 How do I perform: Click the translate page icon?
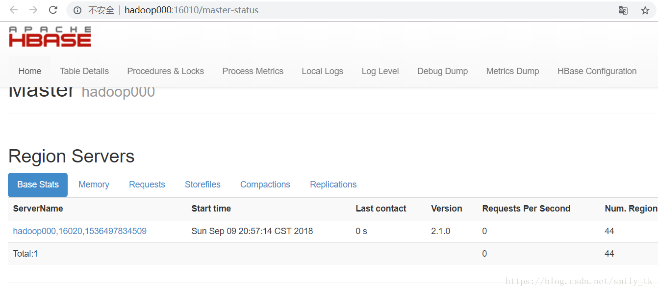tap(623, 10)
